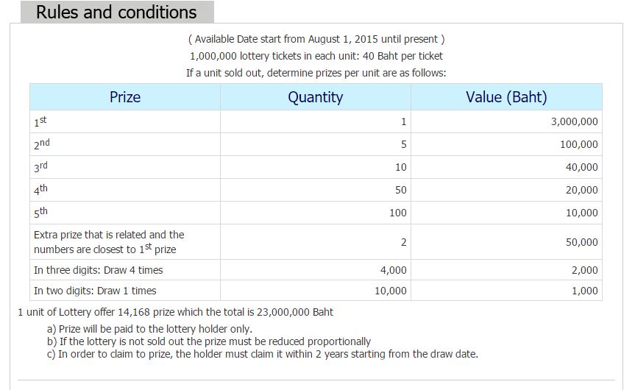Click the 20,000 value cell

[581, 190]
